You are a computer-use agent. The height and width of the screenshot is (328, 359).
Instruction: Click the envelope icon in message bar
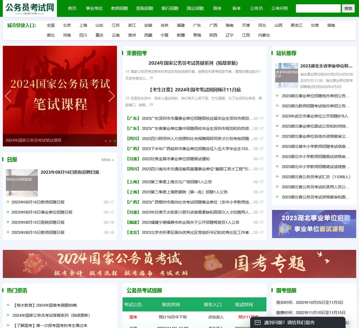click(x=257, y=322)
